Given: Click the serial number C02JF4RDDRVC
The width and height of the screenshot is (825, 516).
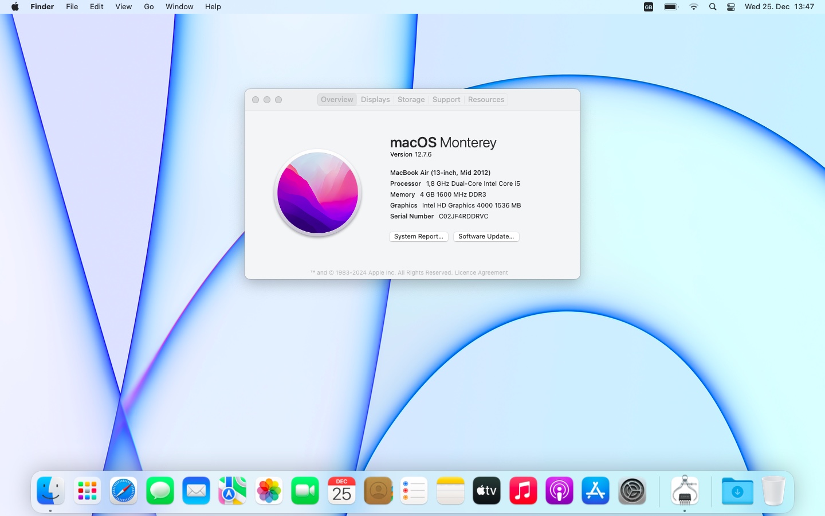Looking at the screenshot, I should pos(463,217).
